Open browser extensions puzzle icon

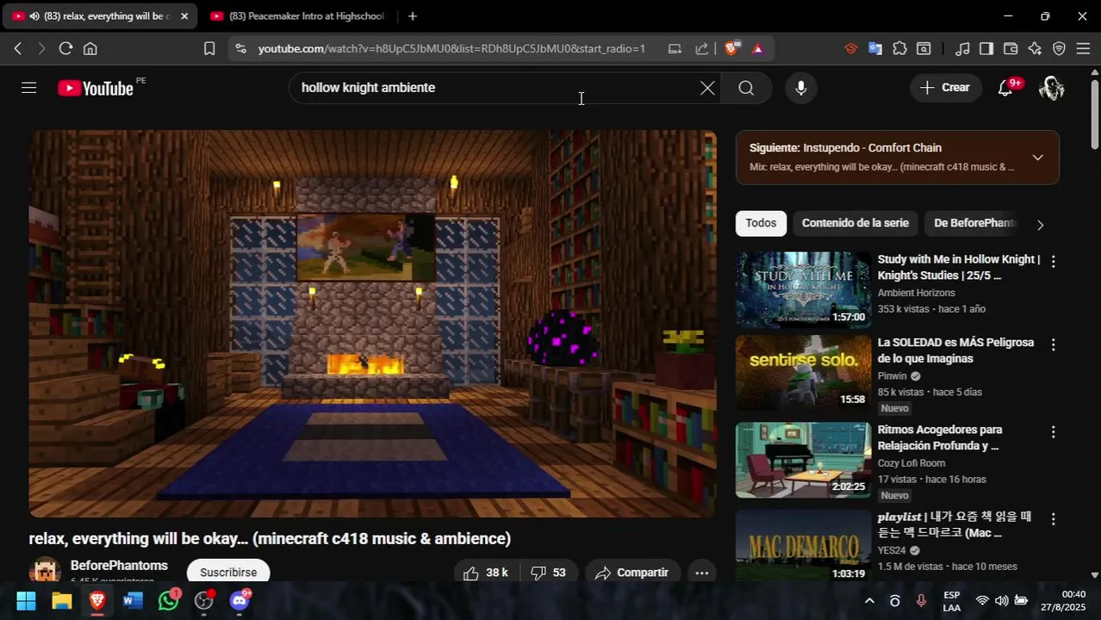(899, 49)
